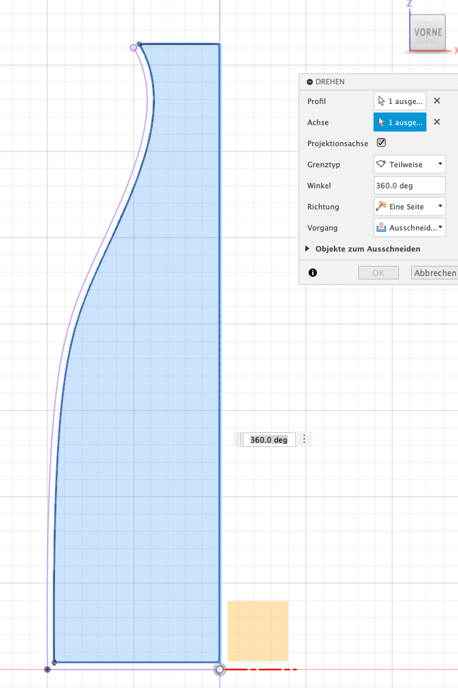
Task: Click the VORNE face of view cube
Action: [428, 33]
